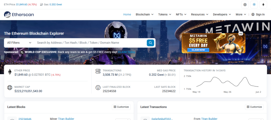
Task: Click the CLAIM NOW ad button
Action: coord(198,50)
